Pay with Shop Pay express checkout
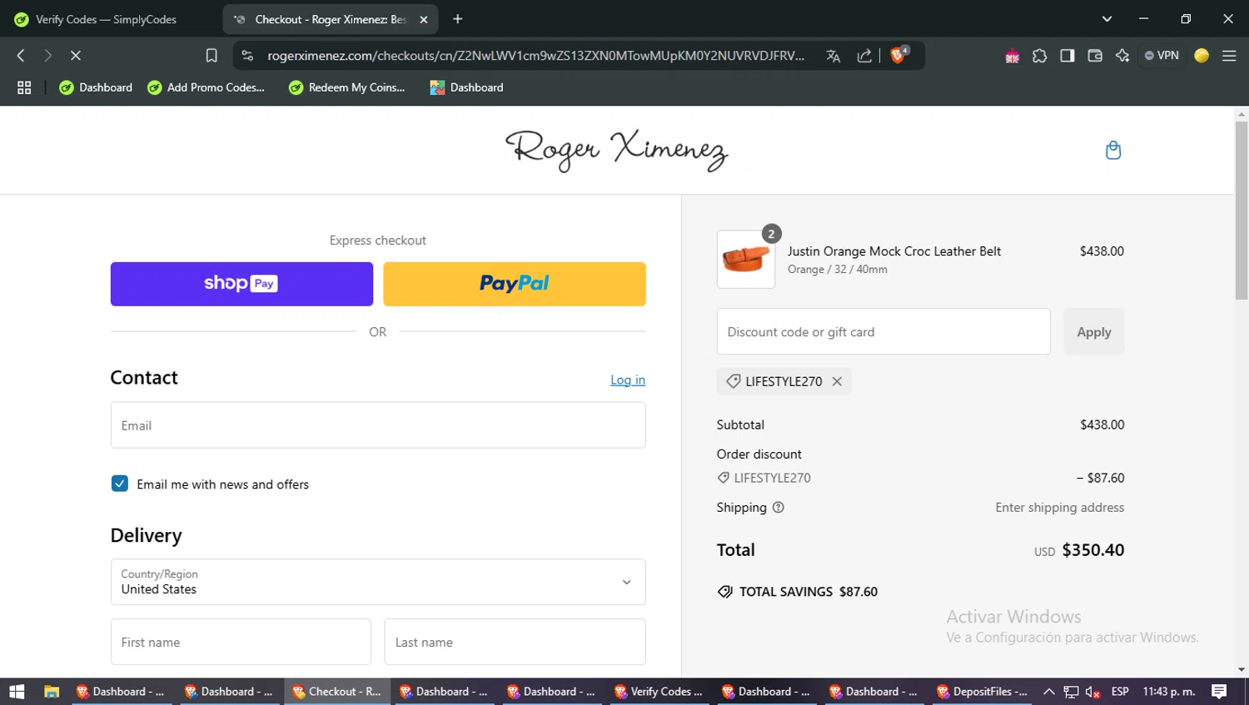The height and width of the screenshot is (705, 1249). [241, 284]
